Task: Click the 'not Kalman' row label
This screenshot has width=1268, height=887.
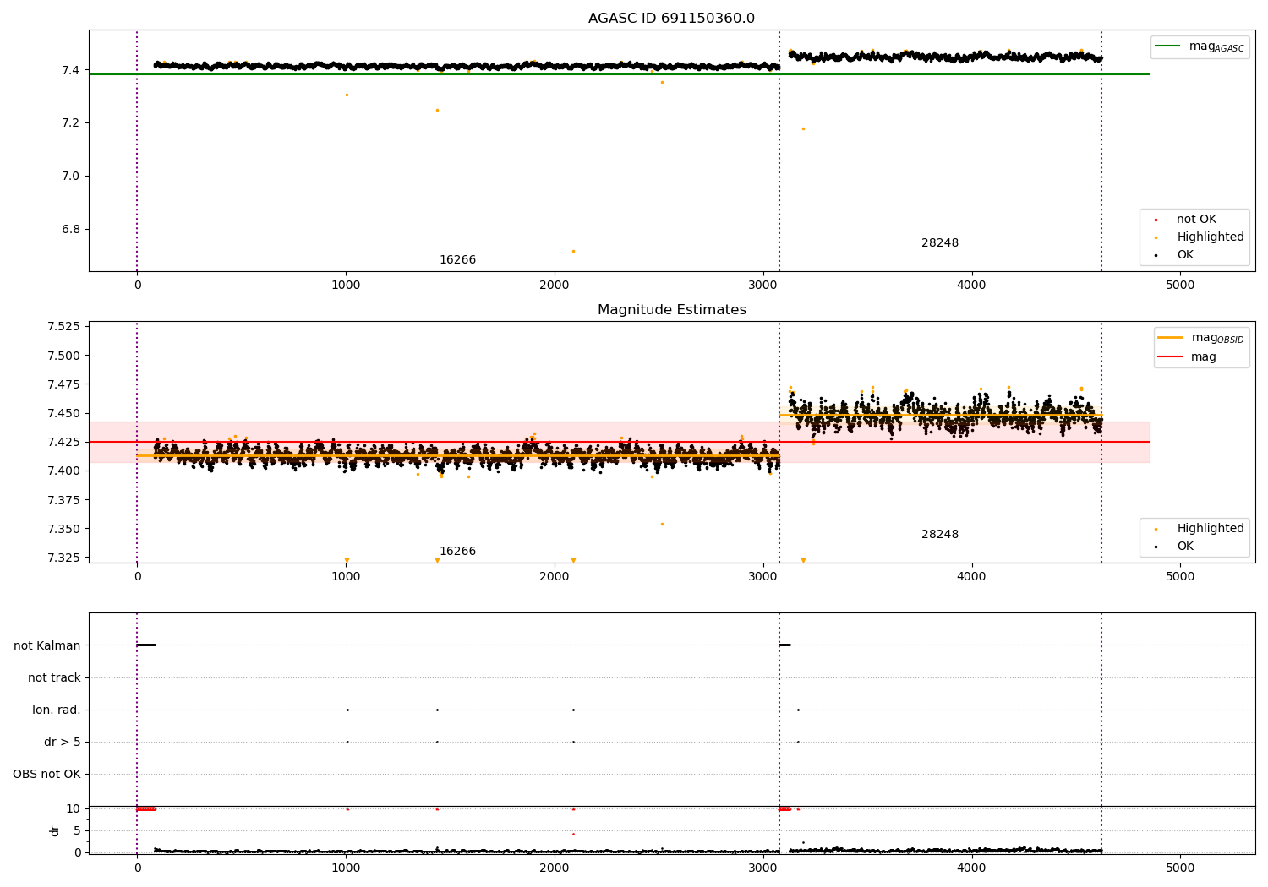Action: click(47, 645)
